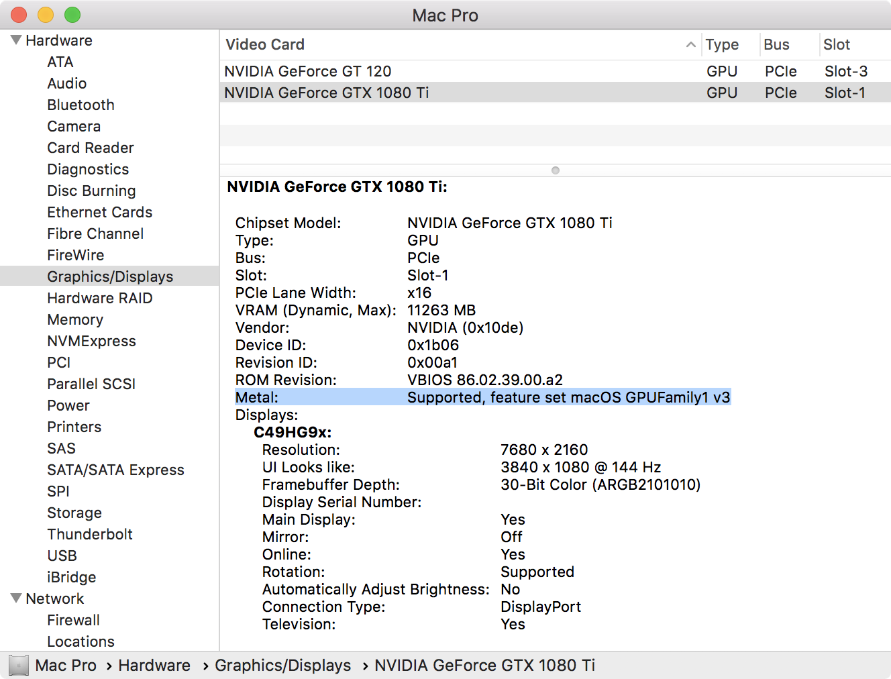Click Slot-3 cell in the table
This screenshot has width=891, height=679.
846,71
